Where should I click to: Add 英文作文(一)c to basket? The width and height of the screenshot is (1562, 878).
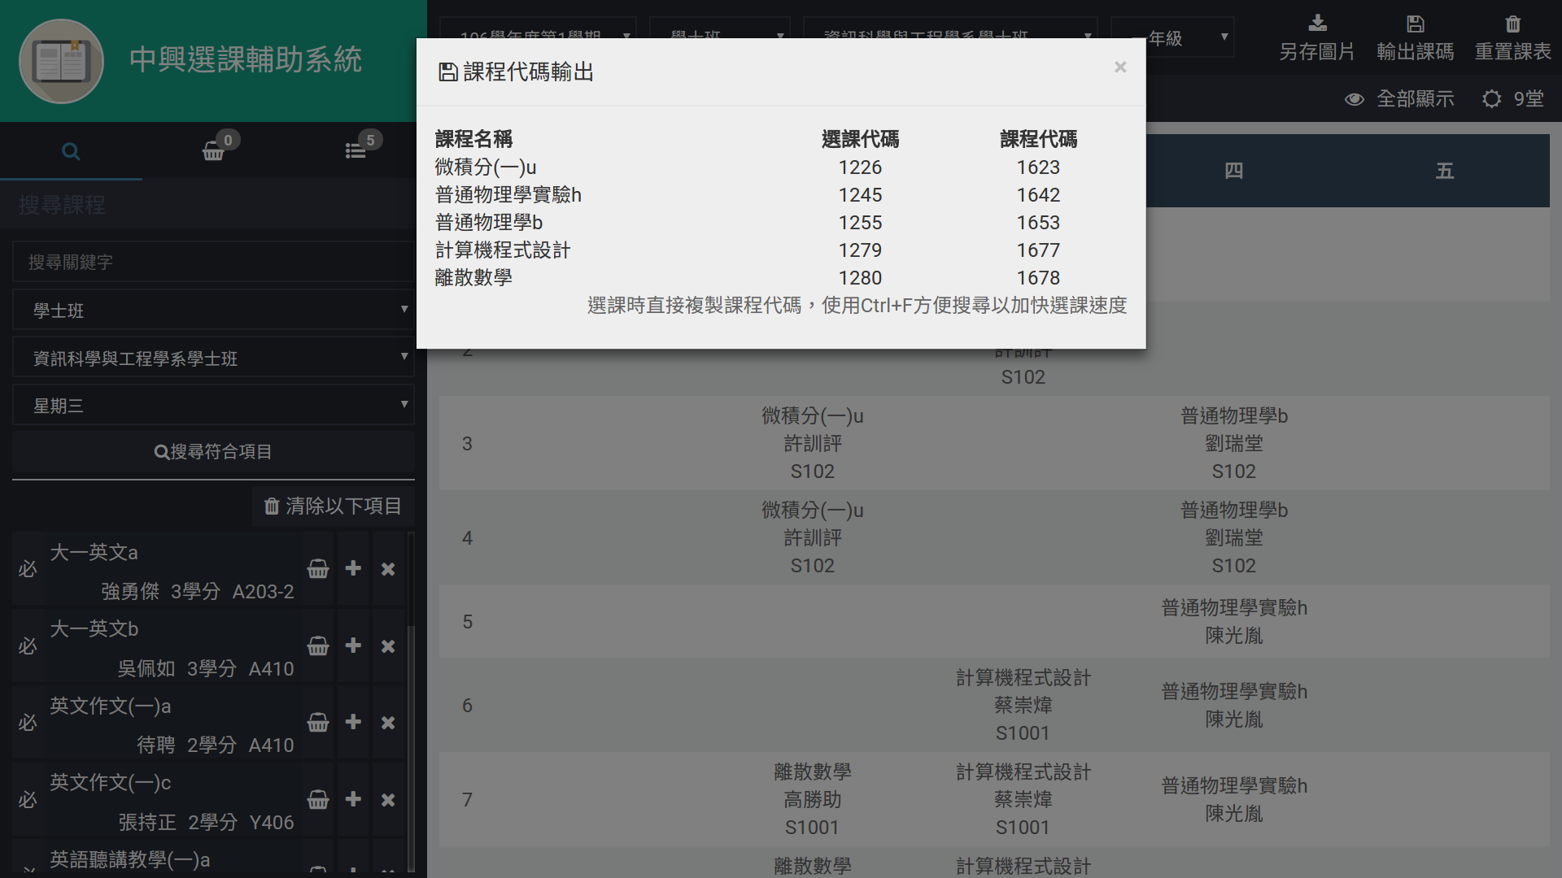click(318, 800)
